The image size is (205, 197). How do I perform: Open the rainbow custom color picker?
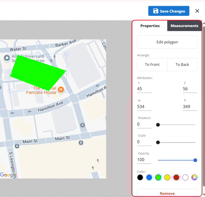(194, 177)
